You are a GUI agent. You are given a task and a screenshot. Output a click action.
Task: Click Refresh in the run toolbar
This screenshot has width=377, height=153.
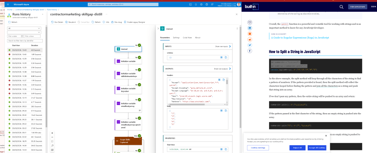tap(96, 22)
